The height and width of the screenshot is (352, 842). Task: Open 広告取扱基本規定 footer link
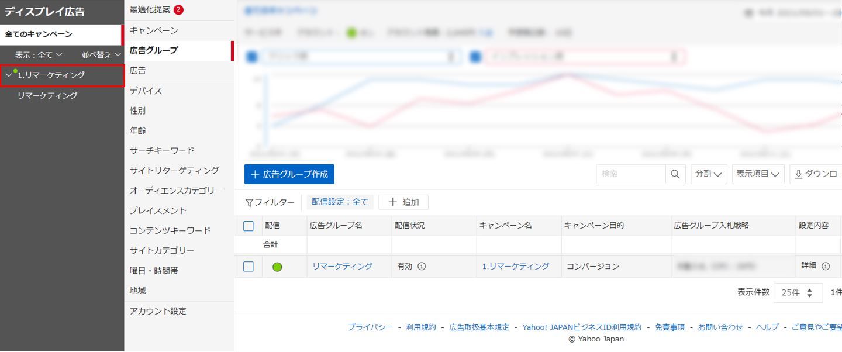(479, 327)
